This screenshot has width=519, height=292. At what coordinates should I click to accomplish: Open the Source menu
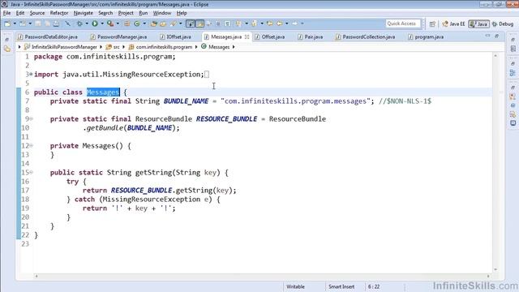point(37,13)
